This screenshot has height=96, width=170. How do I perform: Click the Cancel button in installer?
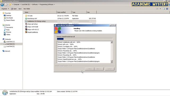pyautogui.click(x=109, y=69)
